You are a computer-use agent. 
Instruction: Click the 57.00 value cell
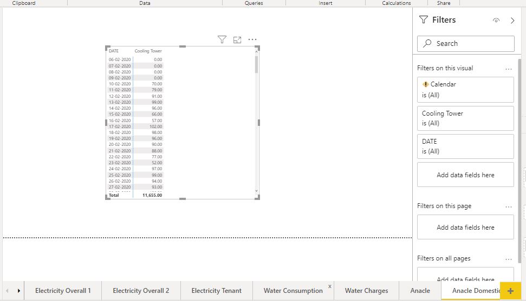tap(157, 121)
